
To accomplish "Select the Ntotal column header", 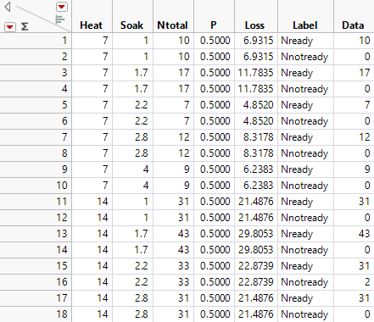I will pos(172,25).
